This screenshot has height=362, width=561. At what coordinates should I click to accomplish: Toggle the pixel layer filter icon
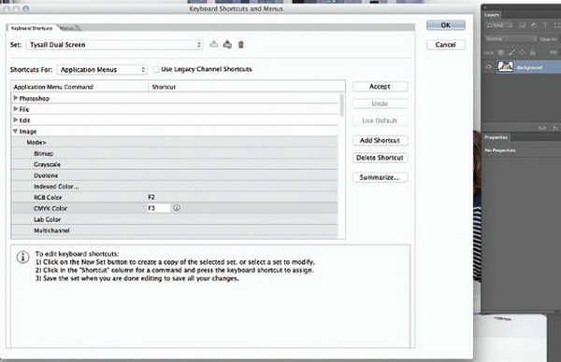point(522,25)
